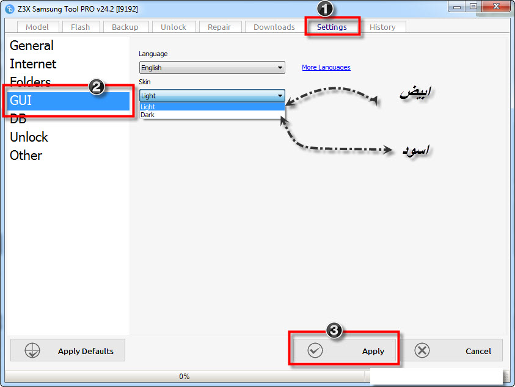Open the More Languages link
This screenshot has height=387, width=515.
pos(326,67)
